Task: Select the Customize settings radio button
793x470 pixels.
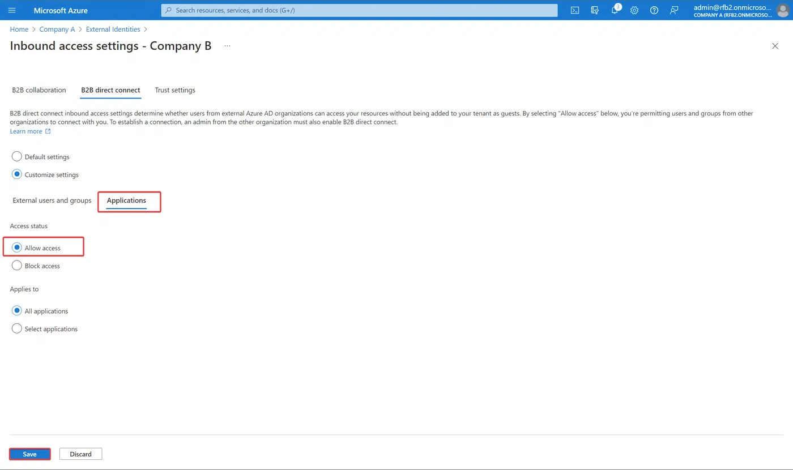Action: (17, 174)
